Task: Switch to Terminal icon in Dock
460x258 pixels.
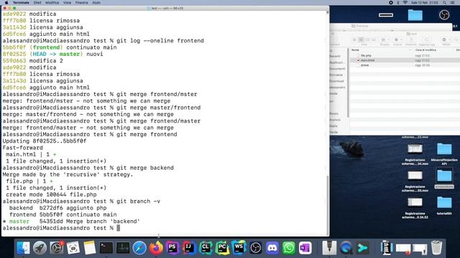Action: (x=106, y=248)
